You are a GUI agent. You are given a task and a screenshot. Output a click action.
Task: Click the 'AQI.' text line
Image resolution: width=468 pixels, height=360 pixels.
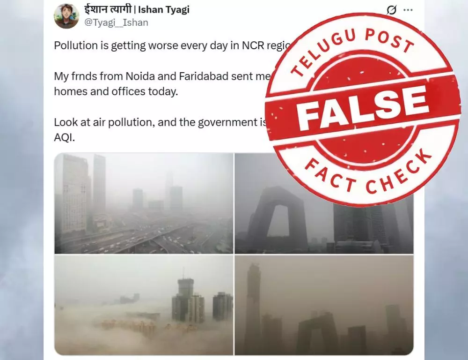(64, 138)
